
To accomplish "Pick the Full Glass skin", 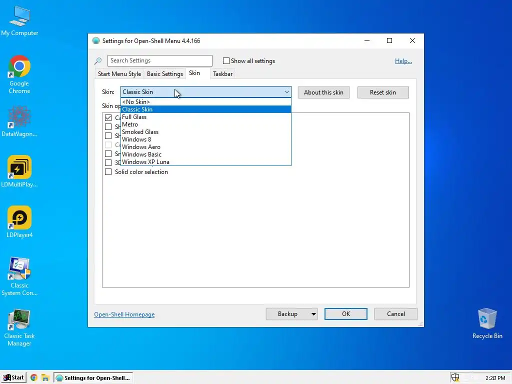I will pos(205,117).
